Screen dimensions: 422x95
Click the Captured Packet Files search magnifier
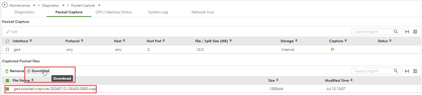coord(396,71)
